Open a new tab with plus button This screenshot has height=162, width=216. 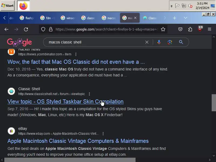(174, 18)
